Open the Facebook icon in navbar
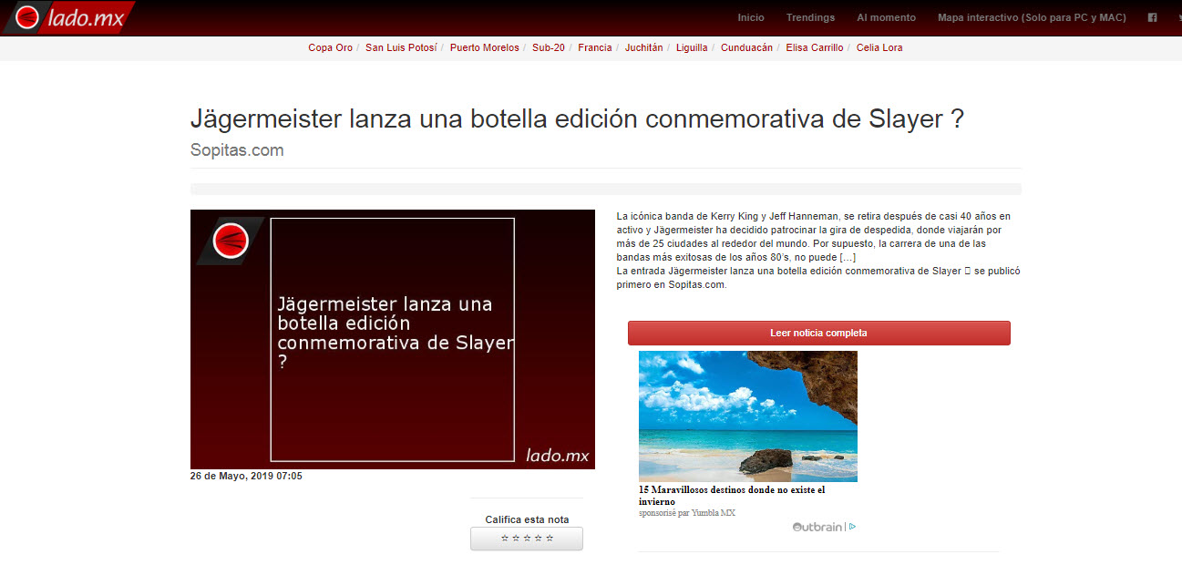Viewport: 1182px width, 565px height. (1152, 17)
